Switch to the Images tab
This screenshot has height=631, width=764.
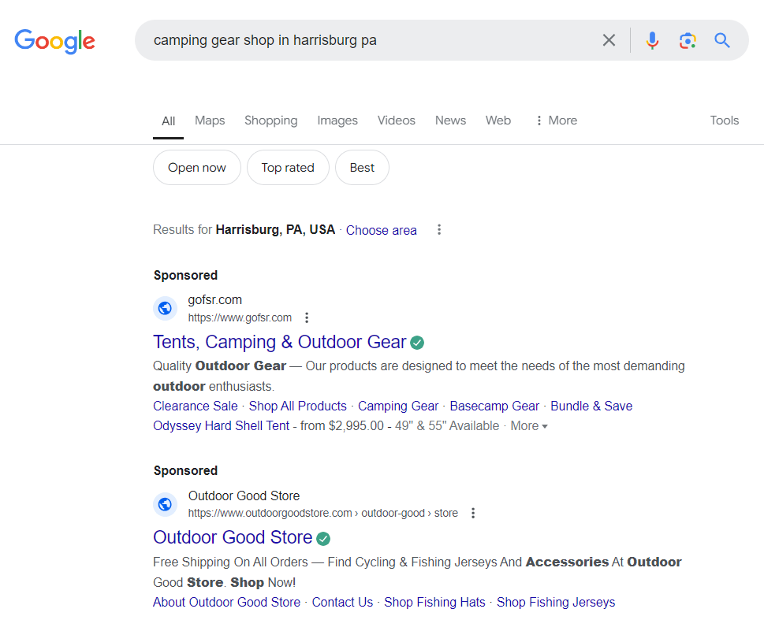337,121
